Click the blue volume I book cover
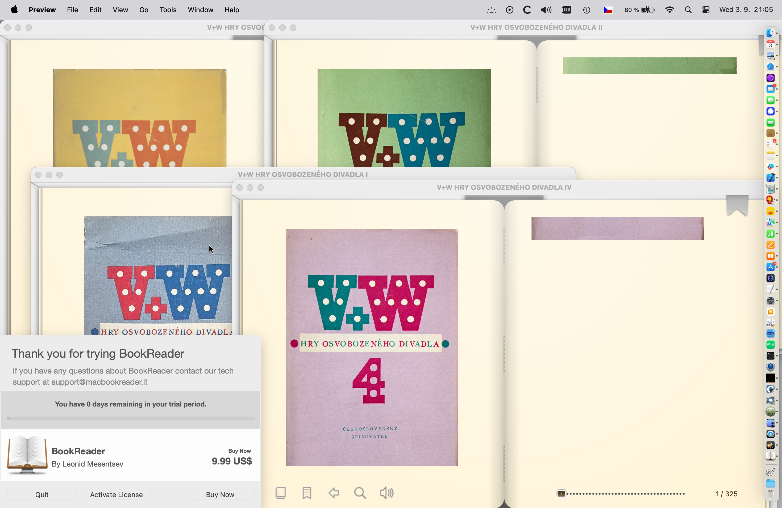Screen dimensions: 782x508 point(158,276)
